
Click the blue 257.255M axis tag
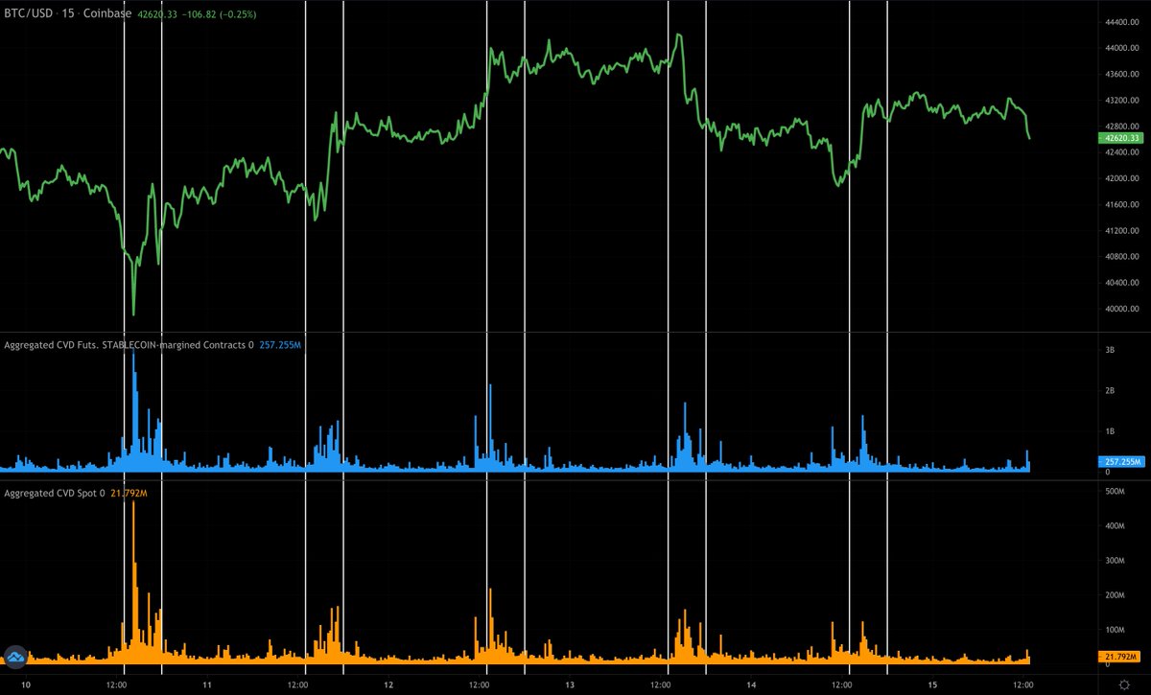1120,461
